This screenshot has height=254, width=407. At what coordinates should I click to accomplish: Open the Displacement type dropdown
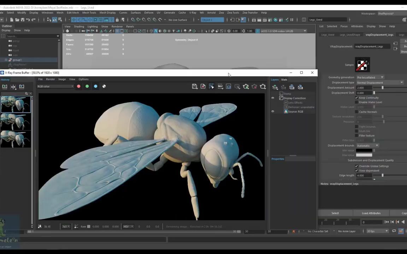pos(379,83)
